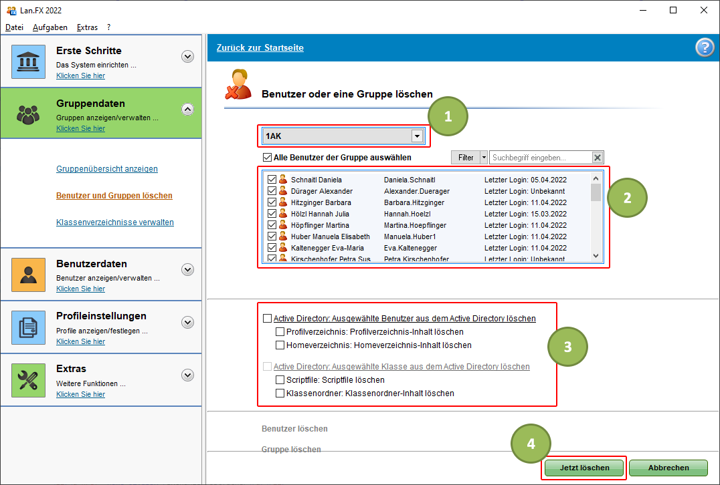Click user icon next to Huber Manuela Elisabeth

pos(283,236)
